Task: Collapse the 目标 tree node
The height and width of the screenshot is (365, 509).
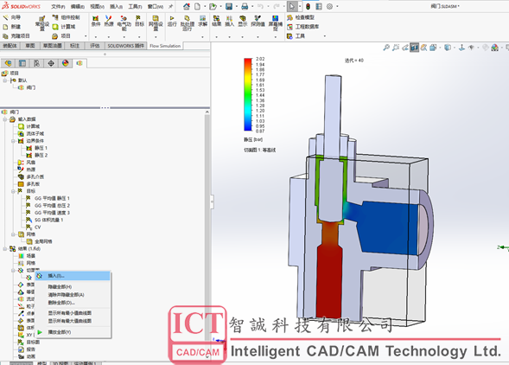Action: [13, 191]
